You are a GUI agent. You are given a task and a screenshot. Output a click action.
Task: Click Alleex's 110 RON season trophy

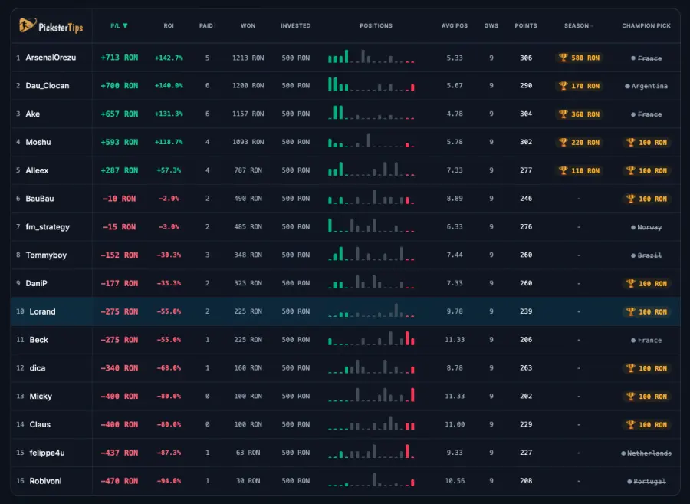click(579, 170)
